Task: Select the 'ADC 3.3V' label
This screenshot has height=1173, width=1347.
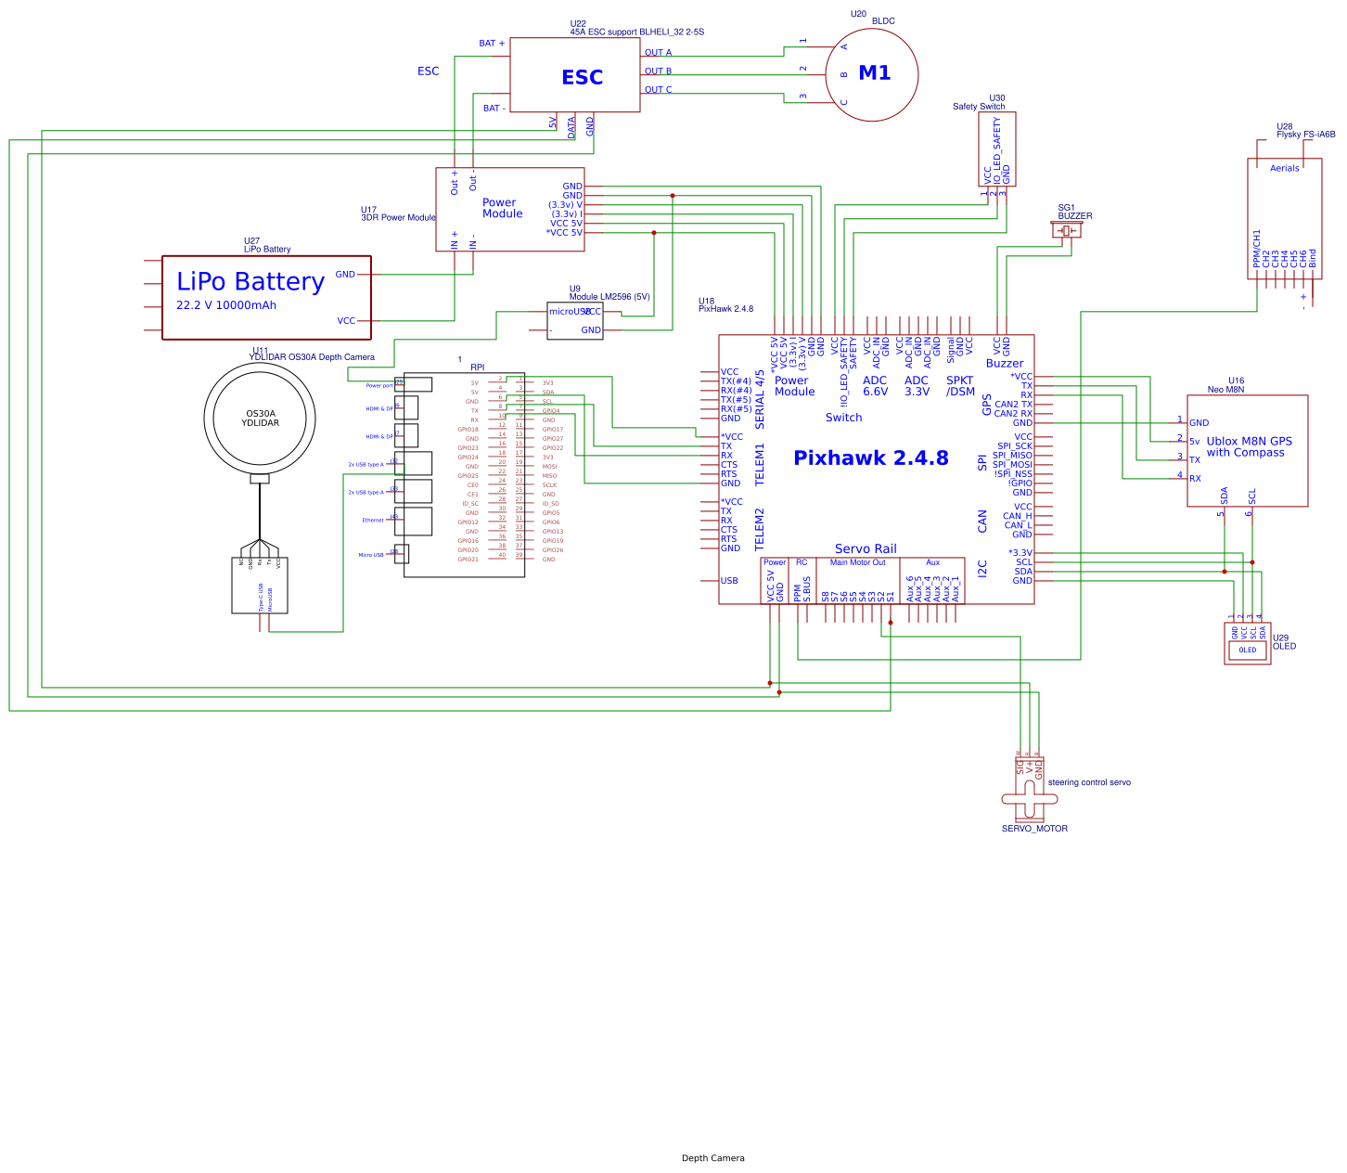Action: 917,386
